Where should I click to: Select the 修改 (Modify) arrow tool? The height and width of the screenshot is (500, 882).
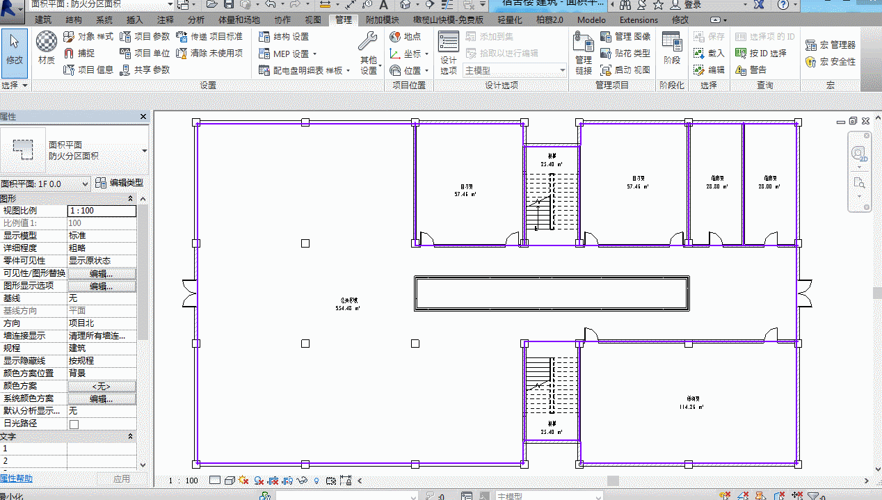pyautogui.click(x=14, y=51)
